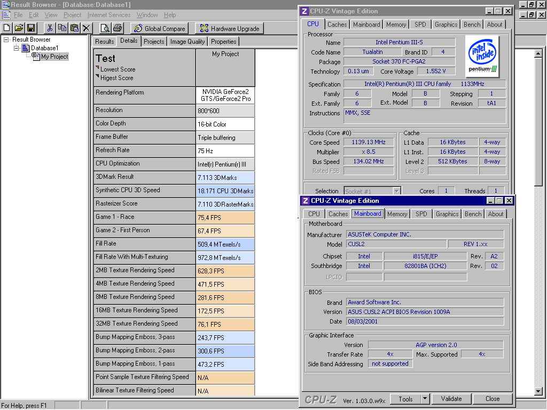
Task: Click the Paste clipboard icon
Action: click(x=74, y=28)
